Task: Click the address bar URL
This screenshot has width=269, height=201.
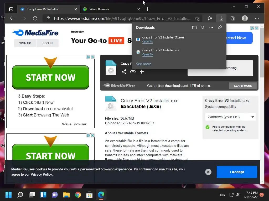Action: click(x=122, y=19)
